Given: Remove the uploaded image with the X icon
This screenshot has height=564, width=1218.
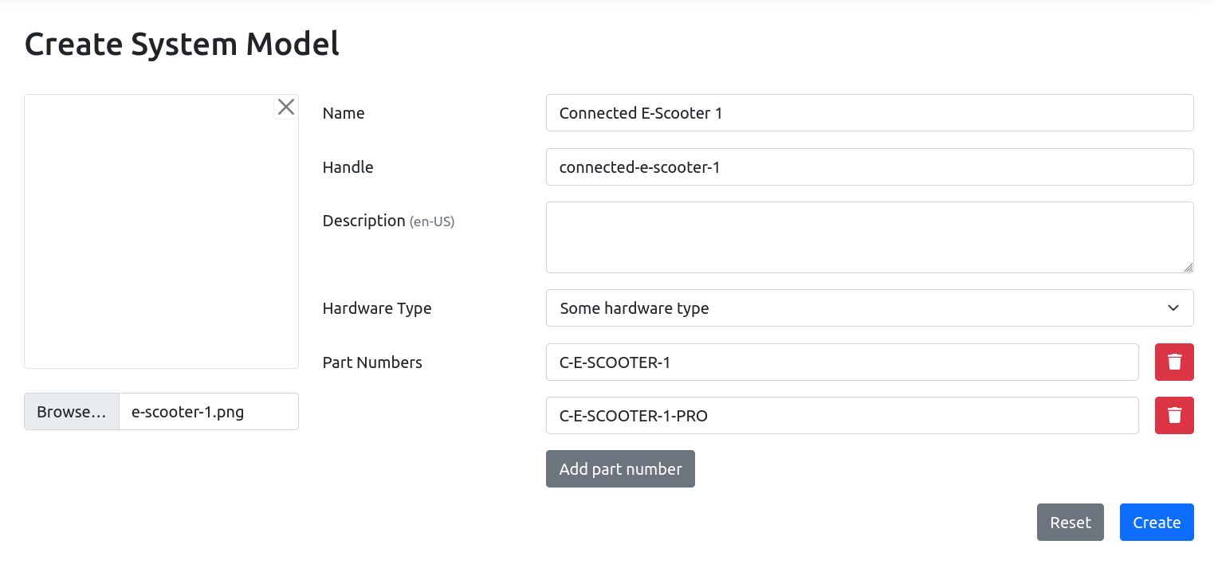Looking at the screenshot, I should (285, 106).
